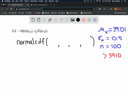The image size is (128, 96).
Task: Go back with browser back arrow
Action: click(x=2, y=9)
